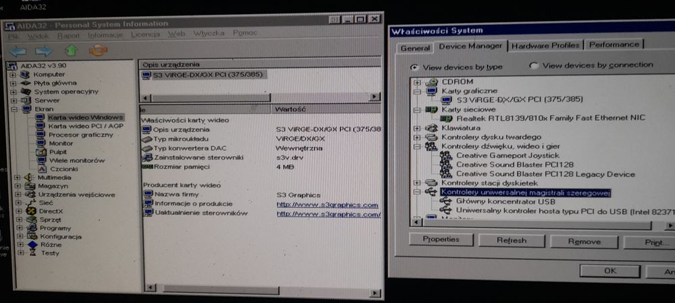The height and width of the screenshot is (303, 675).
Task: Open Procesor graficzny item
Action: [80, 135]
